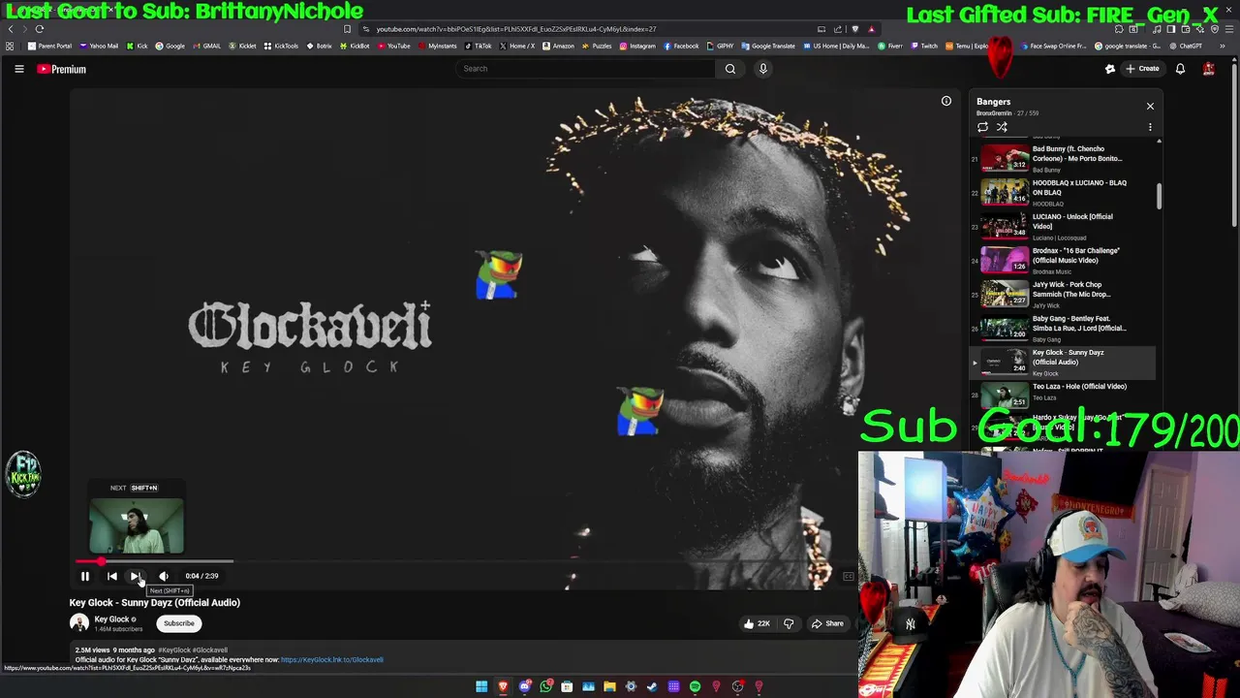Viewport: 1240px width, 698px height.
Task: Open Spotify from the taskbar
Action: 695,687
